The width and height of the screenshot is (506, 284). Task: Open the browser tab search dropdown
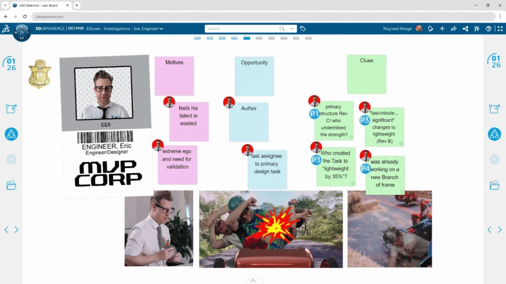click(5, 5)
